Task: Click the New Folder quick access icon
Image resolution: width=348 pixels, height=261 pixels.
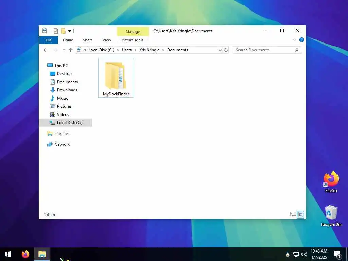Action: click(63, 31)
